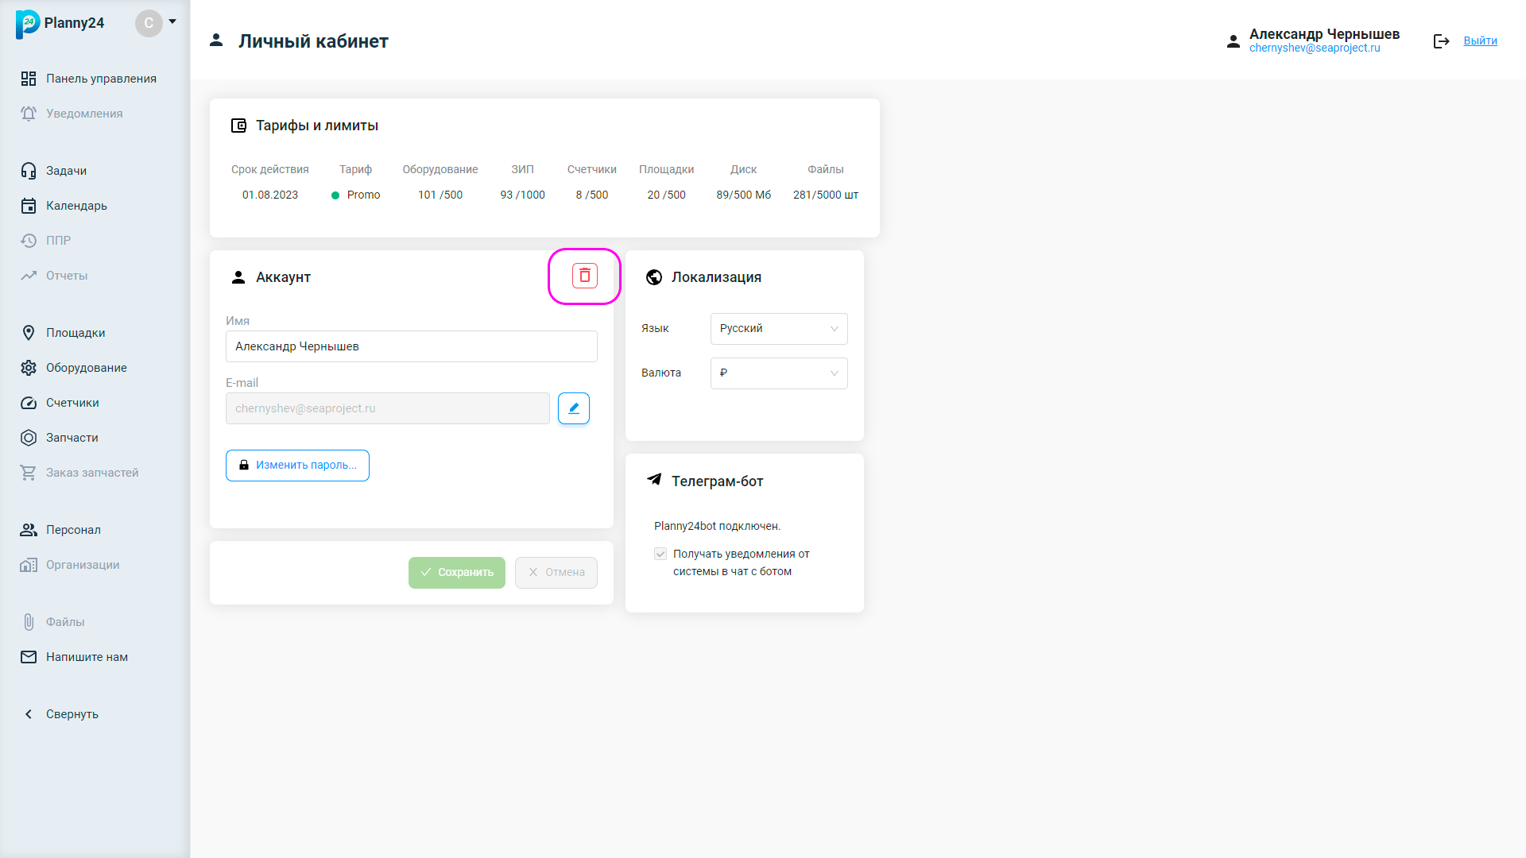Click the user profile icon in header
Image resolution: width=1526 pixels, height=858 pixels.
(1234, 41)
